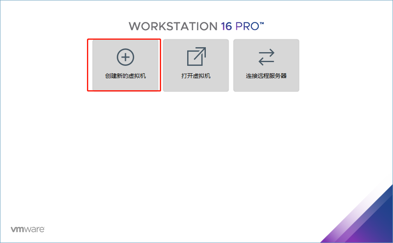Click the purple PRO text in title

[x=247, y=26]
